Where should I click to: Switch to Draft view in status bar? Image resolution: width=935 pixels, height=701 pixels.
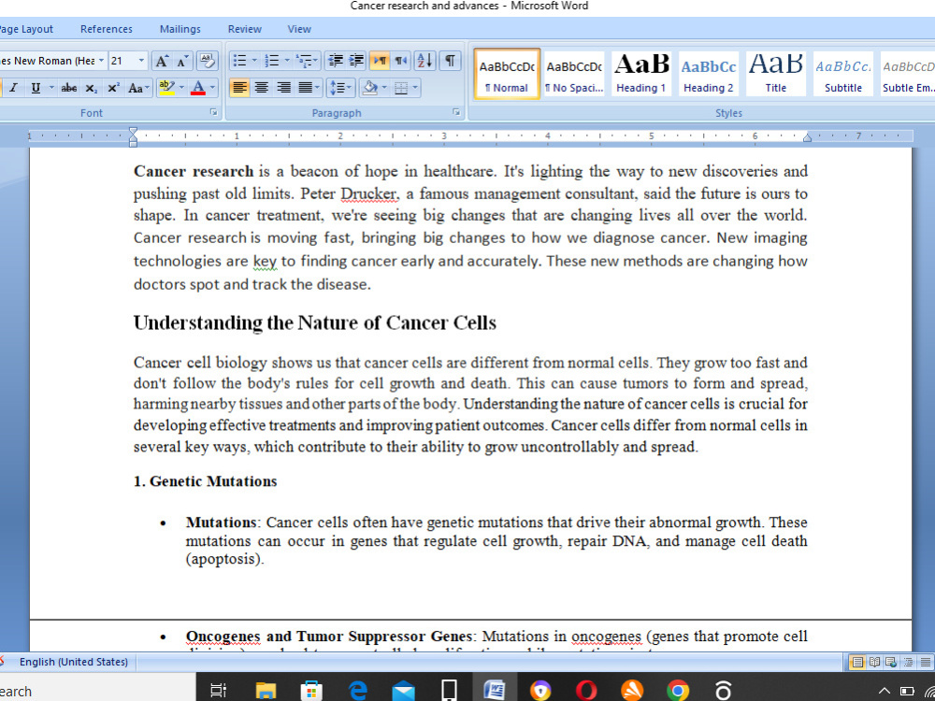[925, 662]
